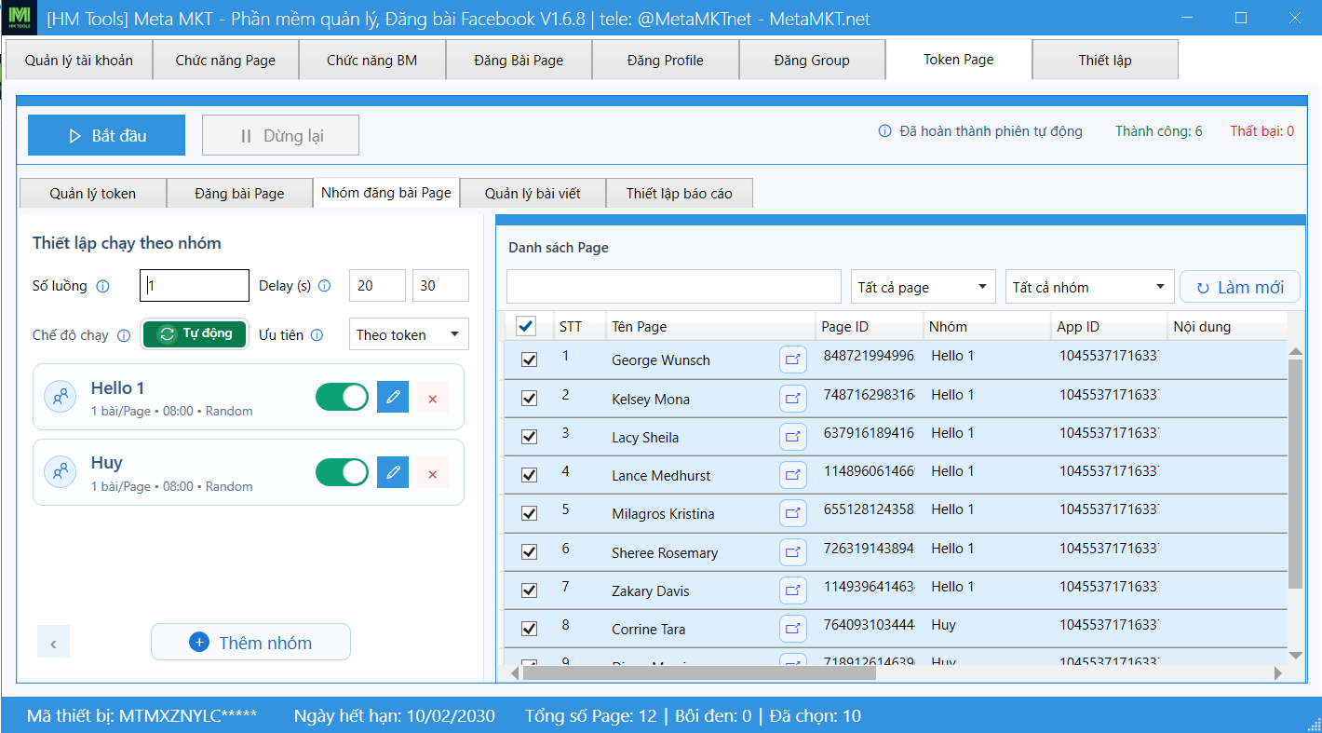Viewport: 1322px width, 733px height.
Task: Collapse the left panel with arrow button
Action: (x=53, y=643)
